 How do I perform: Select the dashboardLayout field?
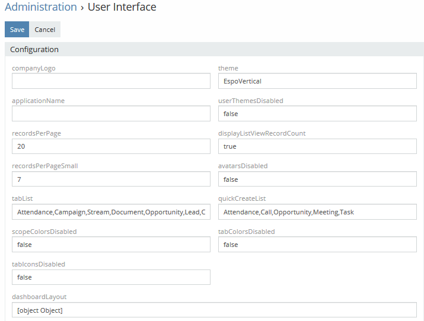click(x=214, y=310)
